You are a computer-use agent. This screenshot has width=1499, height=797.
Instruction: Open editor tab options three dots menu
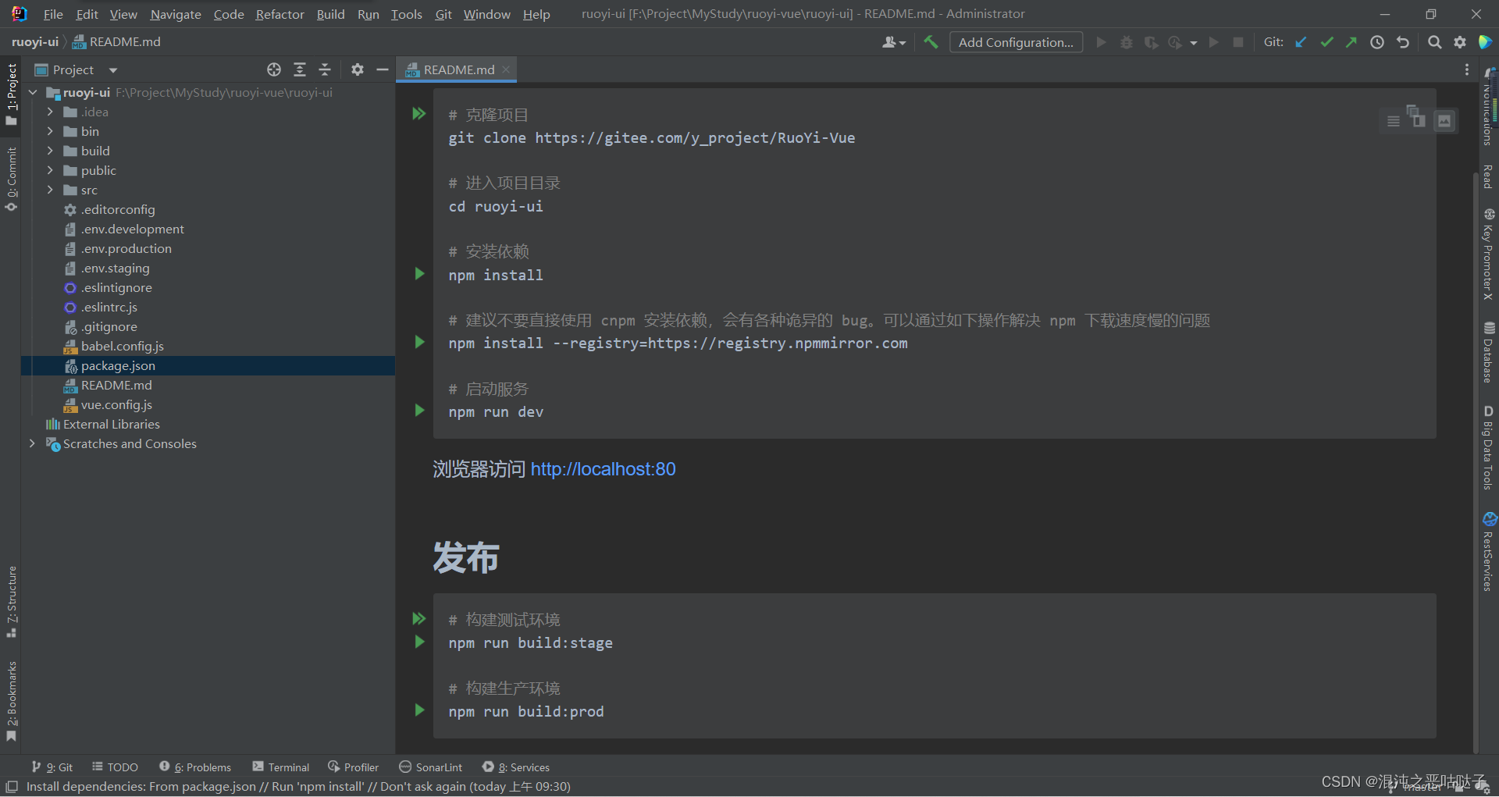[x=1467, y=69]
